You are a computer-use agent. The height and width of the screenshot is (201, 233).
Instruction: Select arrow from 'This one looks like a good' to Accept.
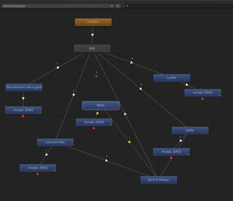23,98
